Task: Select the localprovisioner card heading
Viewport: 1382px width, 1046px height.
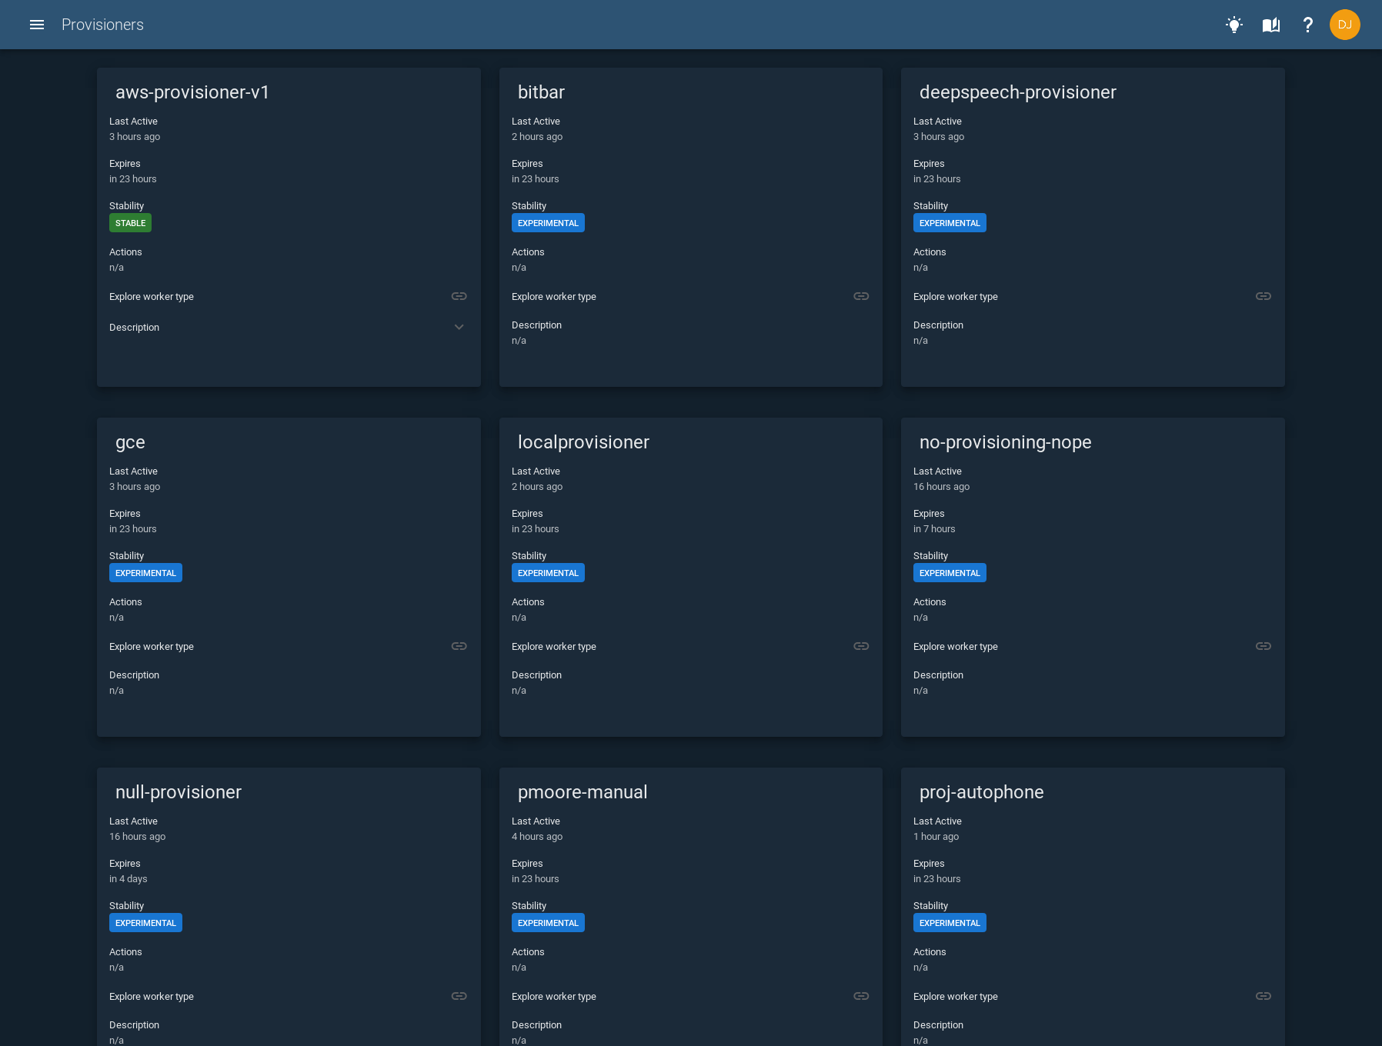Action: click(x=583, y=442)
